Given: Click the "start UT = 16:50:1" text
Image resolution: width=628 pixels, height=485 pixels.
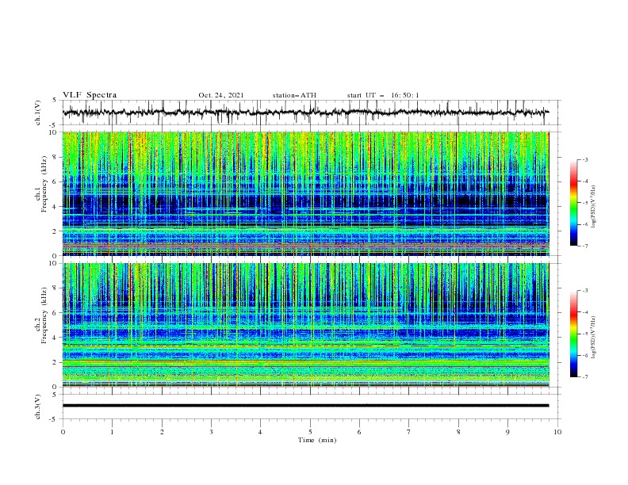Looking at the screenshot, I should 382,95.
